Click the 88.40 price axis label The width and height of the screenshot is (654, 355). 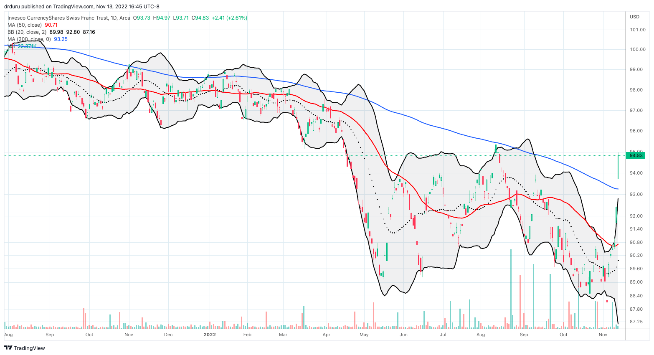point(636,296)
